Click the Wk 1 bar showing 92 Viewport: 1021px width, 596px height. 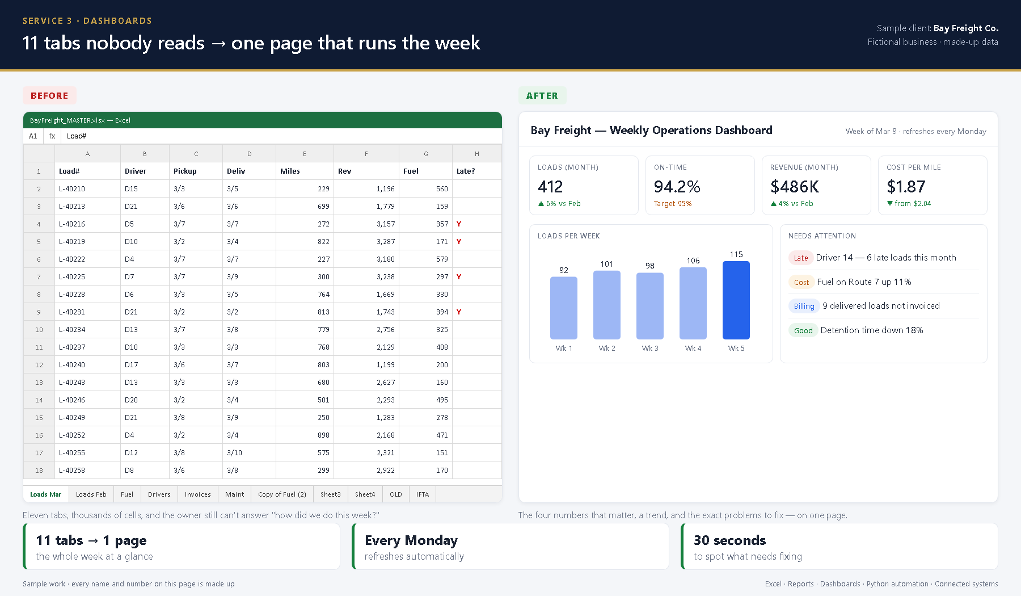click(x=564, y=308)
